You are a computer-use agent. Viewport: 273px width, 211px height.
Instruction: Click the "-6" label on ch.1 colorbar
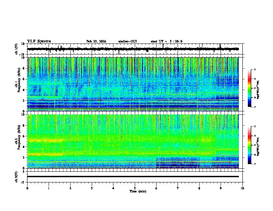tap(254, 98)
